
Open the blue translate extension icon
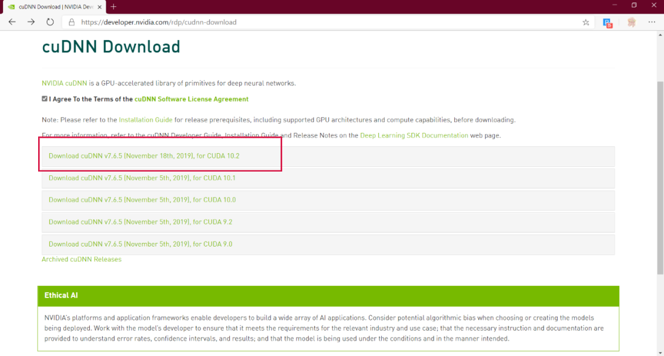[607, 23]
